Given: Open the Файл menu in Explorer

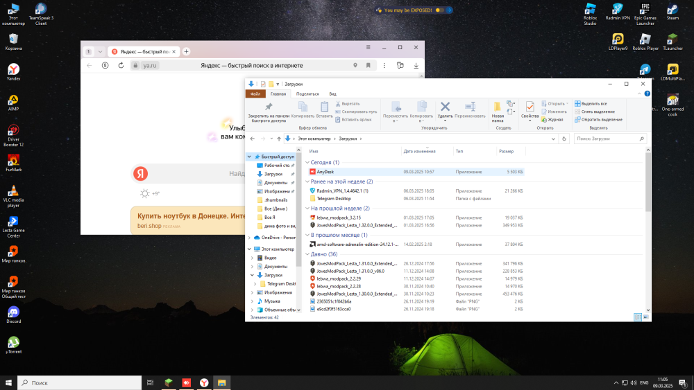Looking at the screenshot, I should pos(255,94).
